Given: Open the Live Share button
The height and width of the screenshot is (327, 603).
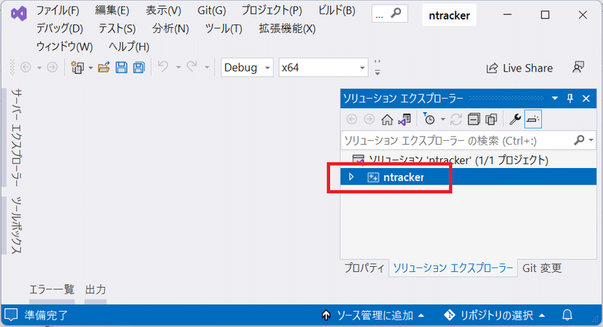Looking at the screenshot, I should pyautogui.click(x=519, y=68).
